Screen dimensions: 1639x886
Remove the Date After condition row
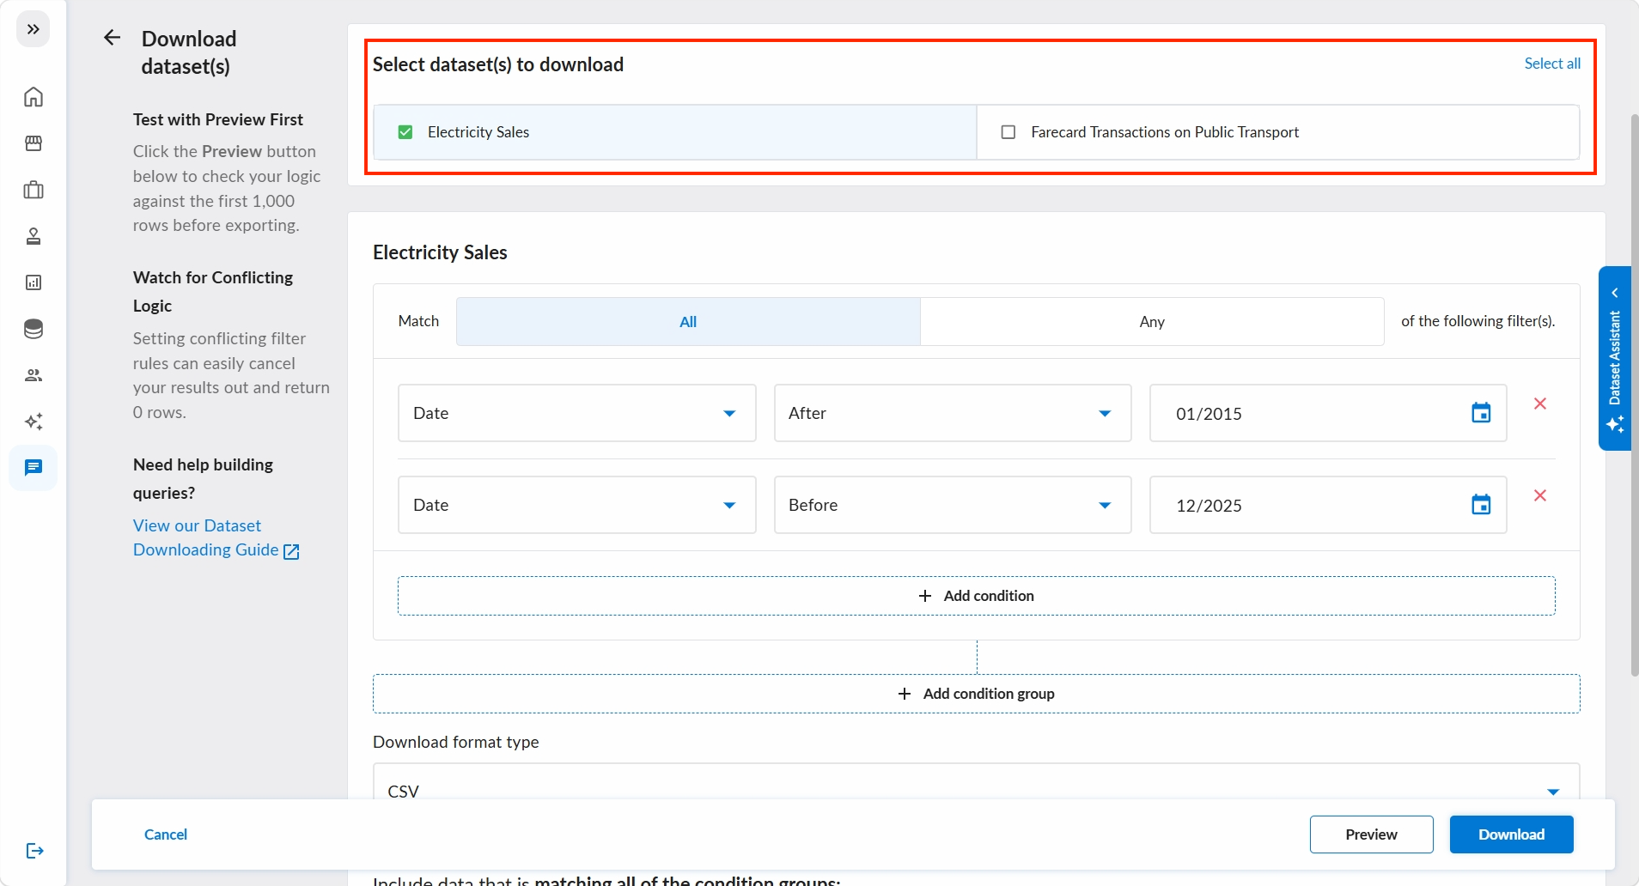1540,404
